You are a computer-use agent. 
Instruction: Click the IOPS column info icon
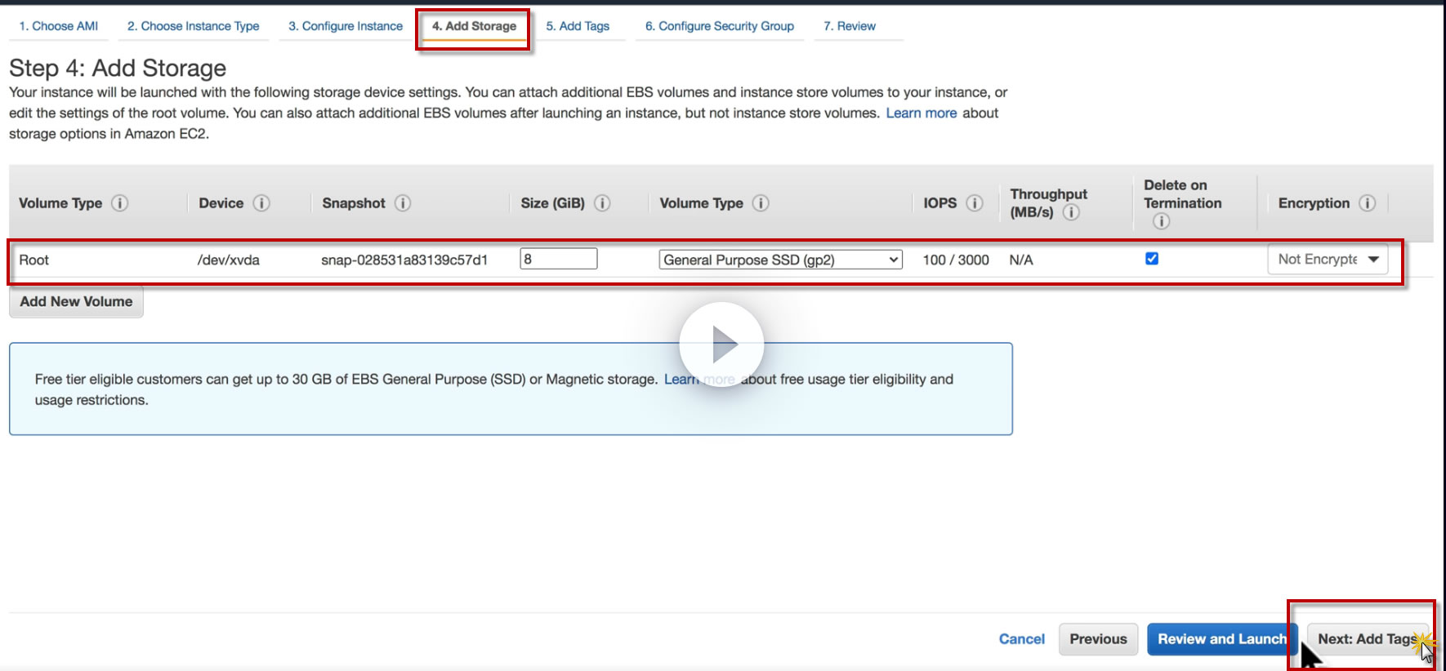[x=975, y=203]
